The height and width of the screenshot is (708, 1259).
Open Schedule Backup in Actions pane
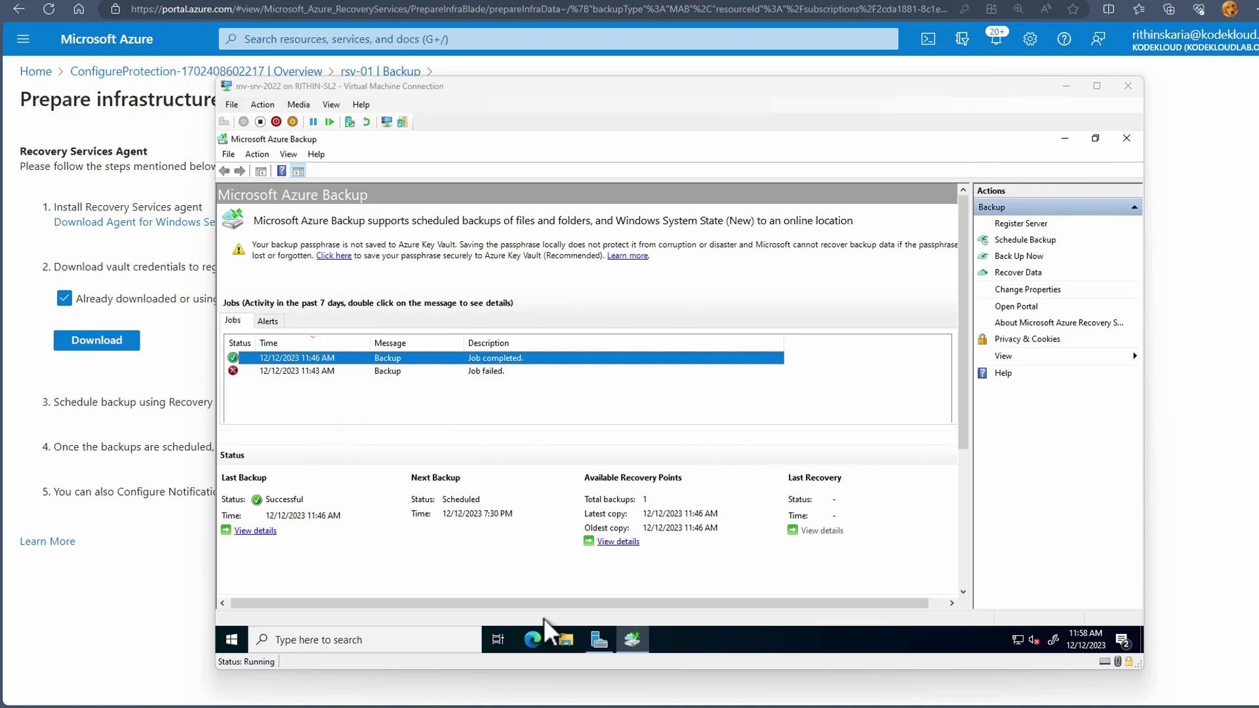[x=1025, y=240]
